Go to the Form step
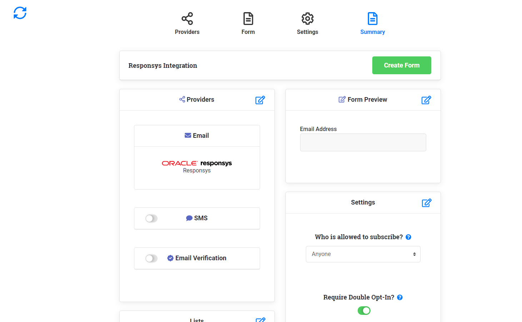The image size is (522, 322). [x=248, y=24]
